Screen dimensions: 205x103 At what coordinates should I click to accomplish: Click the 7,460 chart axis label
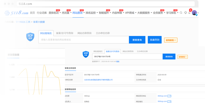[x=12, y=77]
